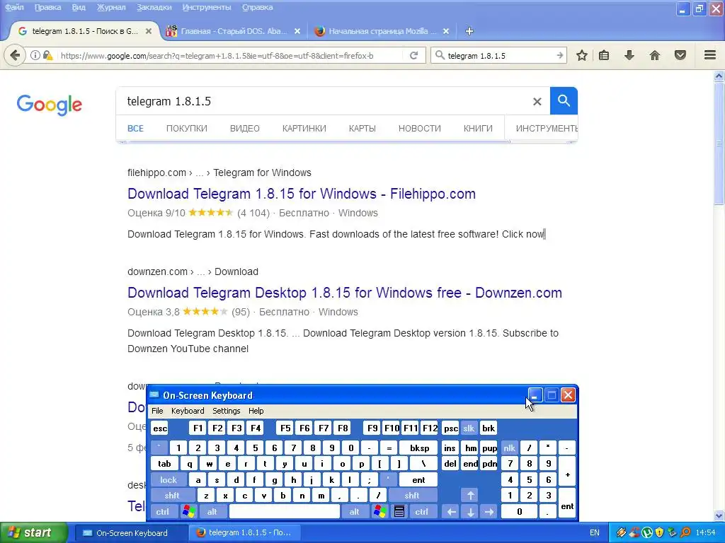Bookmark this page with the star icon
Image resolution: width=725 pixels, height=543 pixels.
click(x=582, y=55)
